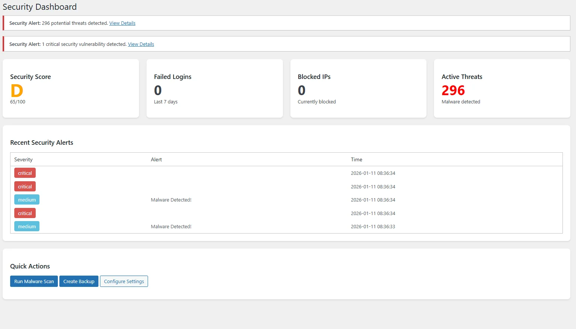Click the first Malware Detected alert text
This screenshot has height=329, width=576.
click(x=171, y=200)
